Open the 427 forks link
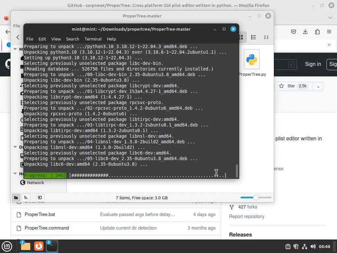 click(247, 207)
